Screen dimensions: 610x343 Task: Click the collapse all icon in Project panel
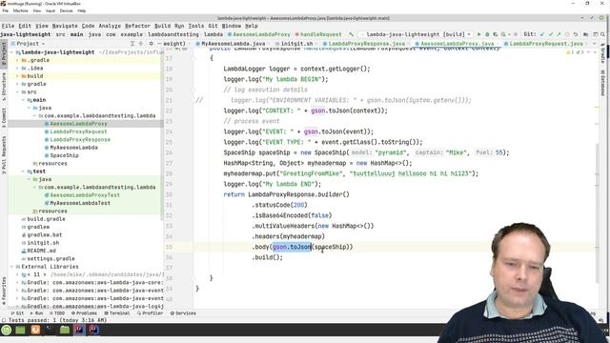tap(141, 44)
